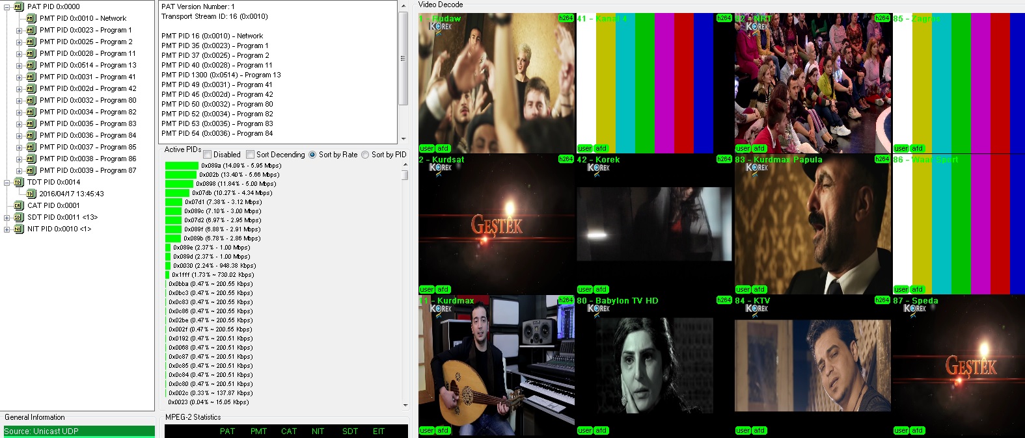1025x438 pixels.
Task: Click the EIT indicator in MPEG-2 Statistics
Action: click(379, 431)
